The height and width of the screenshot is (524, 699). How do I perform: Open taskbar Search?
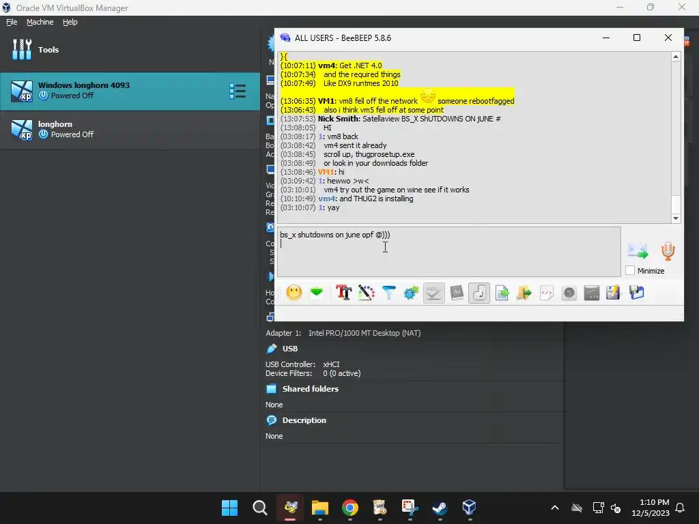260,508
